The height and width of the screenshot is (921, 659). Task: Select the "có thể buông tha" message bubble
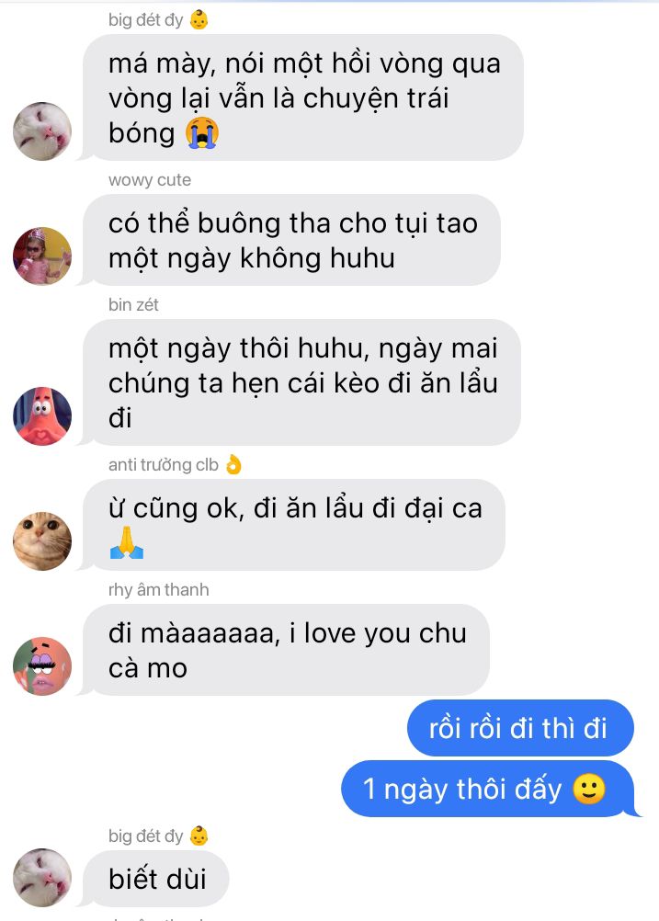tap(291, 240)
